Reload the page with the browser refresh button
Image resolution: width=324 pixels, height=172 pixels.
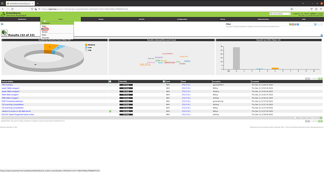(12, 9)
